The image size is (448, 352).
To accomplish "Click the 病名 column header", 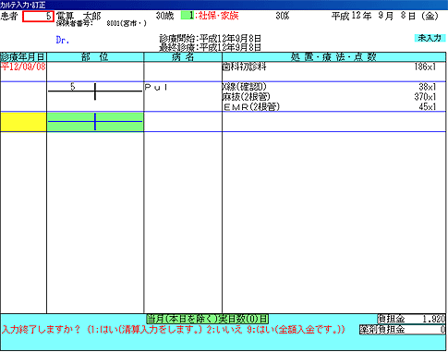I will [x=183, y=57].
